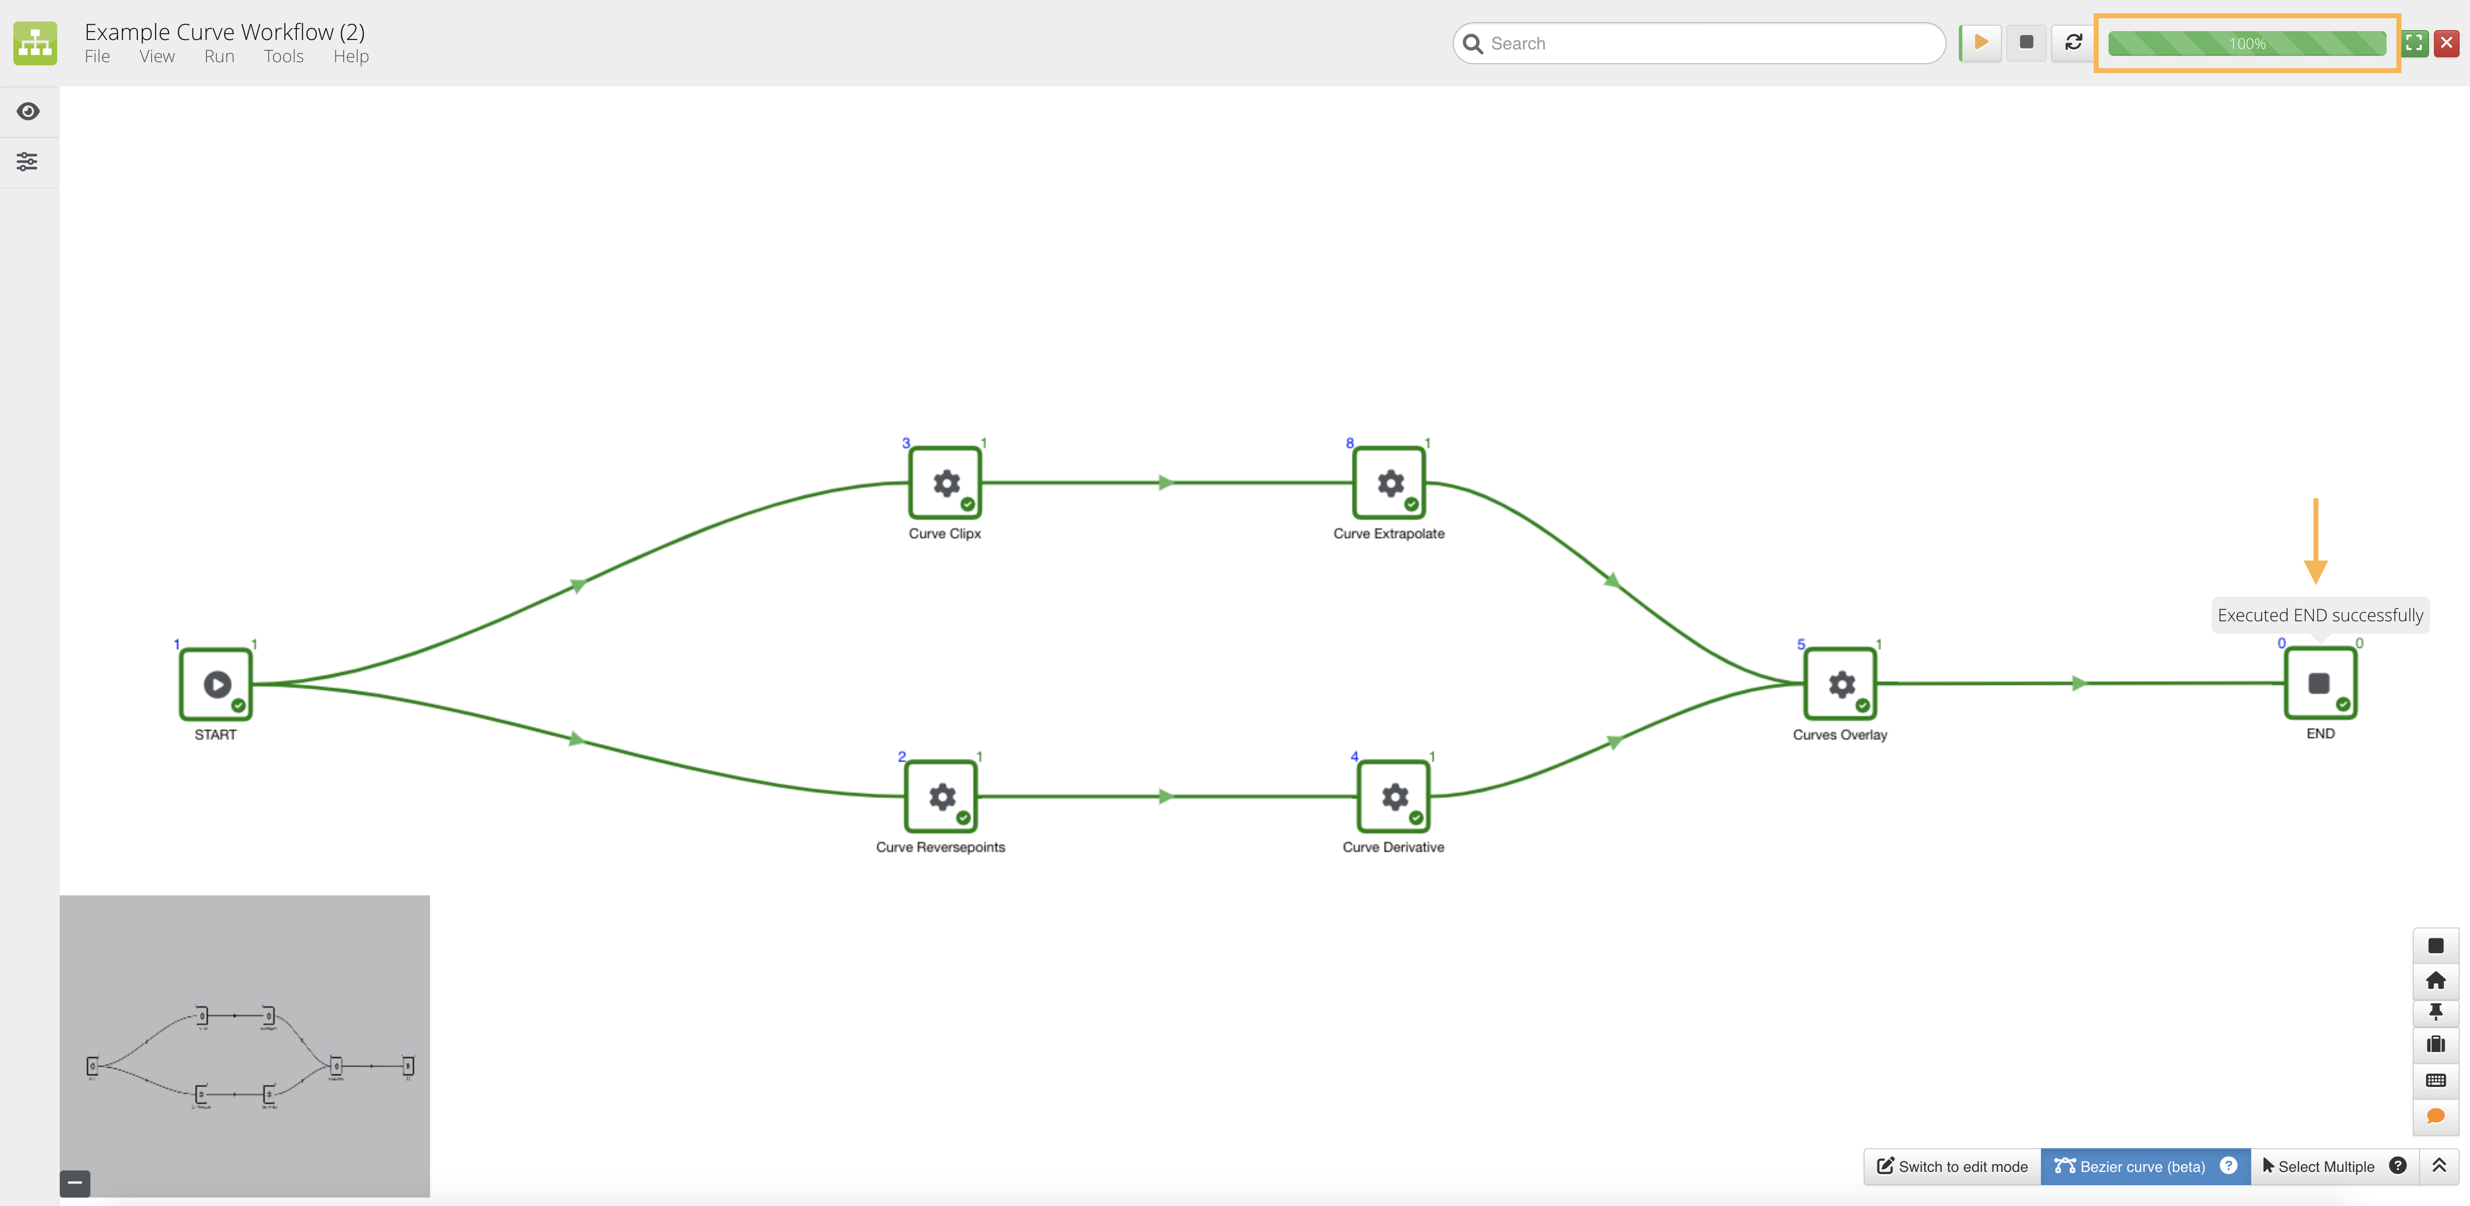The width and height of the screenshot is (2470, 1206).
Task: Open the sliders settings sidebar panel
Action: (28, 161)
